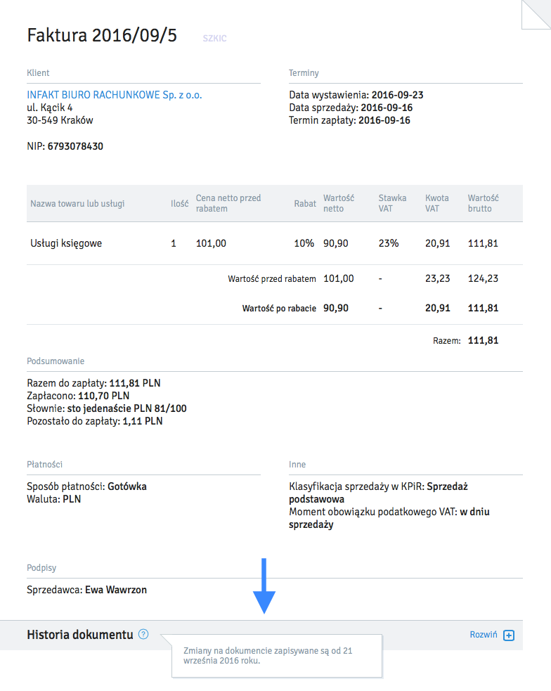
Task: Click the NIP number 6793078430
Action: 75,146
